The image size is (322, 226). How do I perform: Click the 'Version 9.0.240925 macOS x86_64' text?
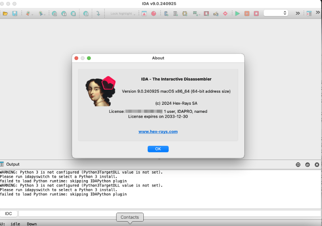tap(156, 91)
